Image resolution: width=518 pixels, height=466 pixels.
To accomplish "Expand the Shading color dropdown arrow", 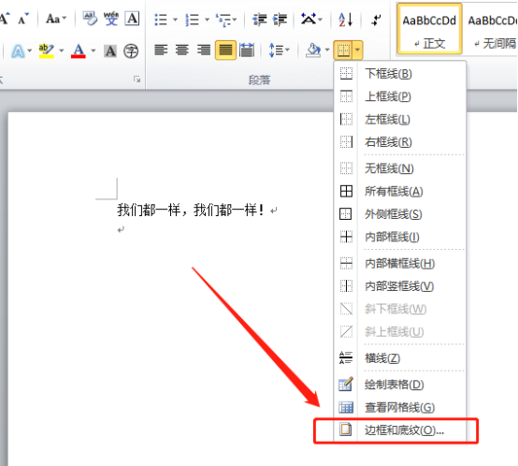I will (327, 51).
